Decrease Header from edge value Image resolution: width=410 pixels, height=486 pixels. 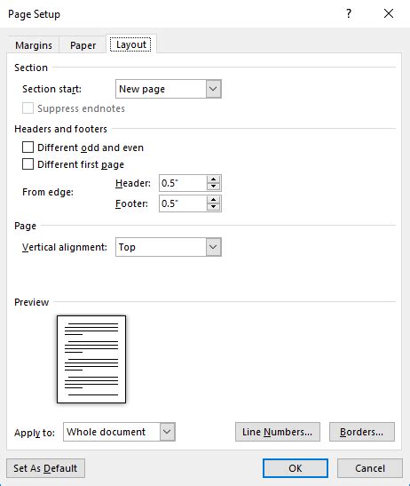[x=213, y=187]
